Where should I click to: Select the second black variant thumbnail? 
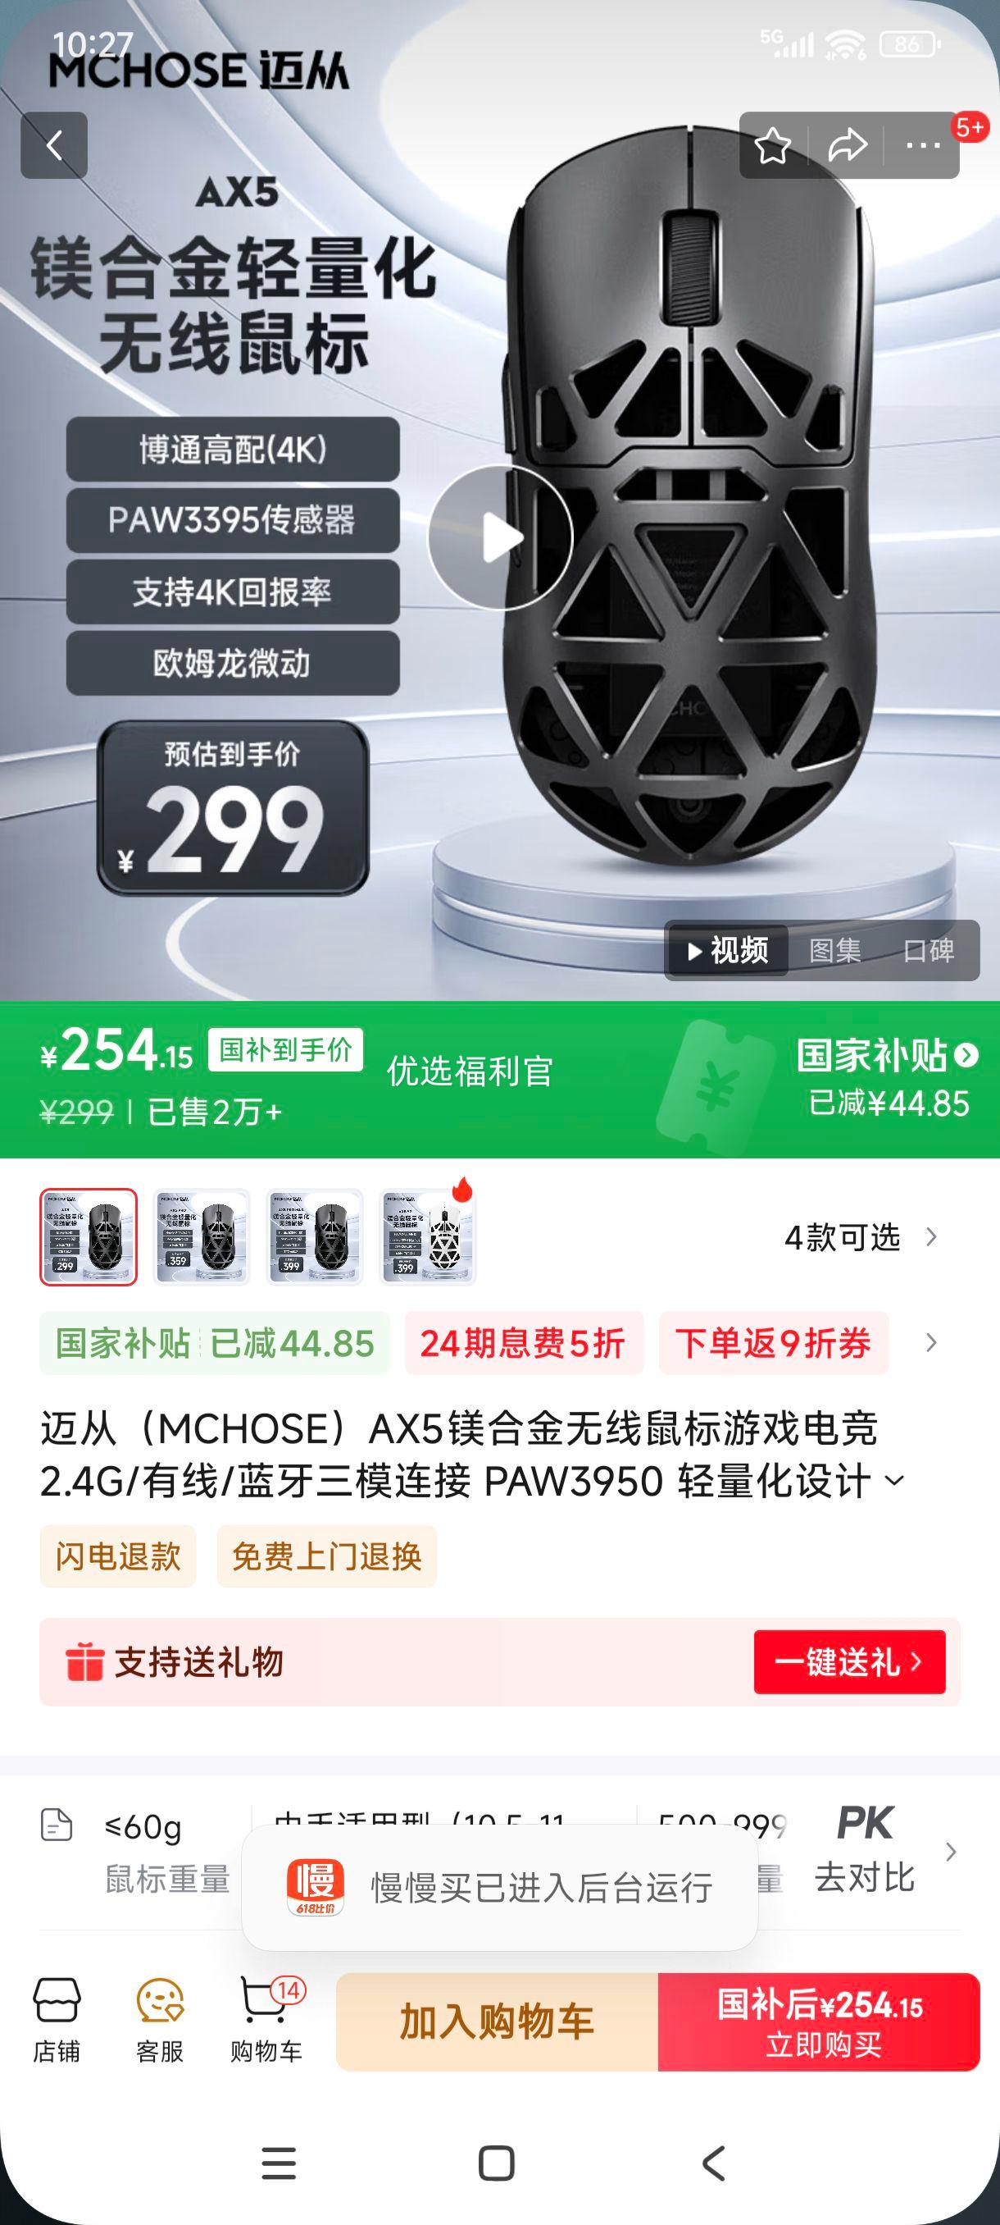tap(202, 1237)
